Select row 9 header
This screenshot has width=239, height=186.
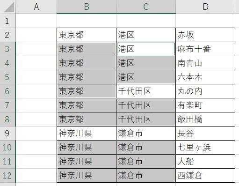(x=7, y=133)
